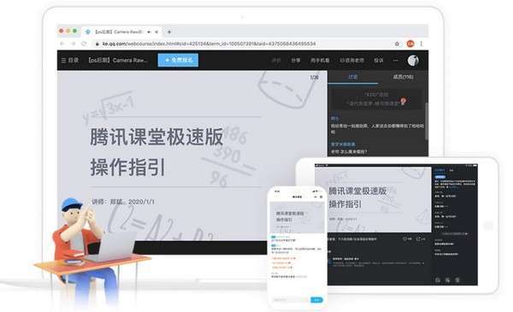Screen dimensions: 513x312
Task: Open the three-dot more options in header
Action: [x=396, y=60]
